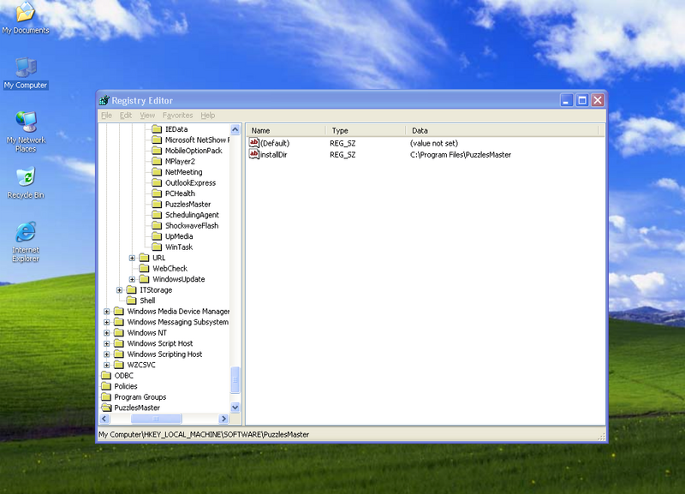Maximize the Registry Editor window
This screenshot has height=494, width=685.
coord(582,100)
